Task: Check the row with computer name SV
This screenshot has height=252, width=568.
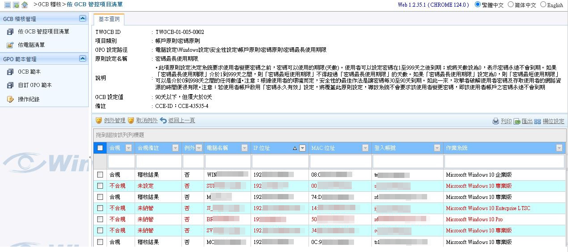Action: pos(100,231)
